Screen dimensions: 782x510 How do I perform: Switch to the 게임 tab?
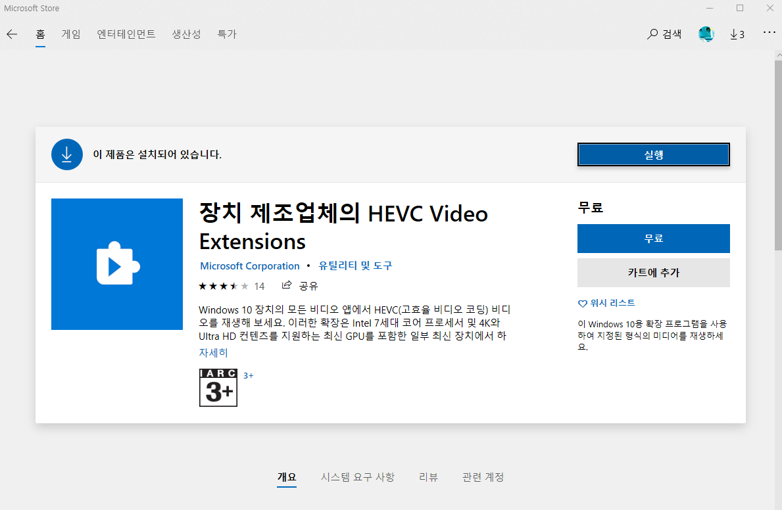tap(71, 34)
